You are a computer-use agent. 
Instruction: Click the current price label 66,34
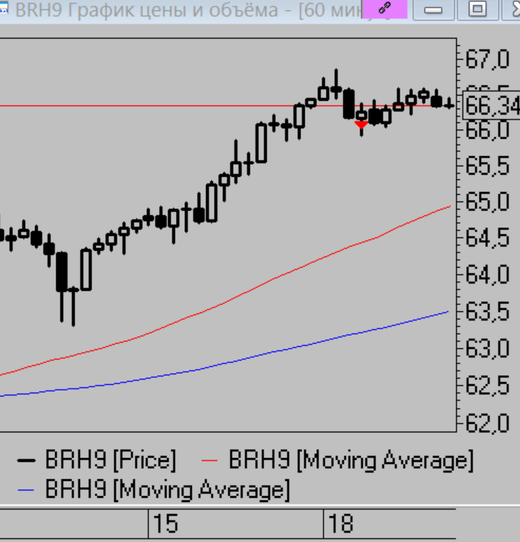tap(493, 106)
